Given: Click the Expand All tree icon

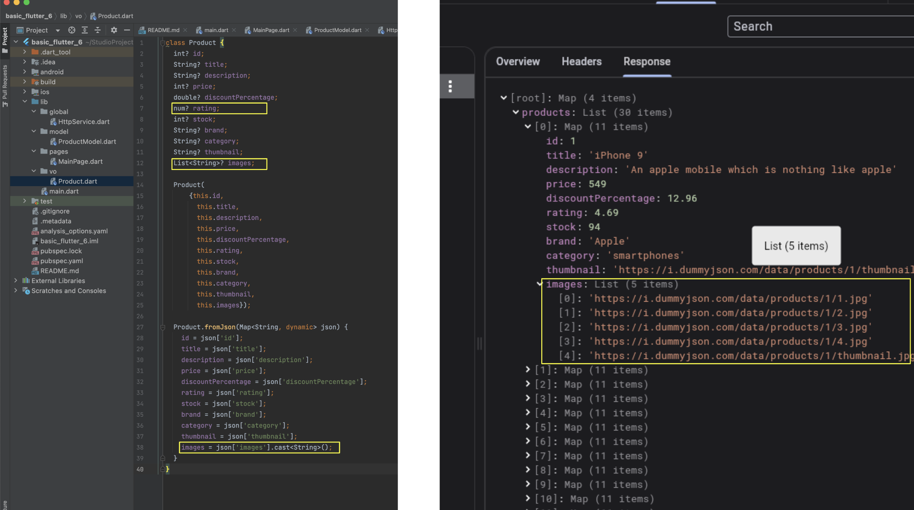Looking at the screenshot, I should point(85,30).
